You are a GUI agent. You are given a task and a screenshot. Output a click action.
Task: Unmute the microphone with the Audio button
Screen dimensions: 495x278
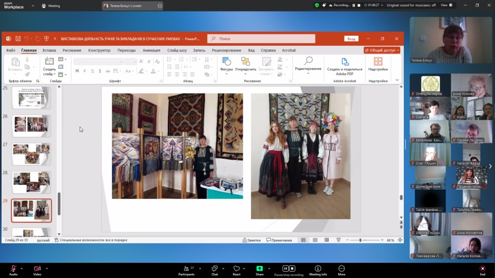tap(13, 269)
